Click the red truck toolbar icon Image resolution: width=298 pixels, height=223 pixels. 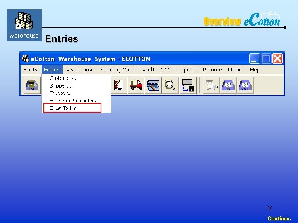click(136, 85)
